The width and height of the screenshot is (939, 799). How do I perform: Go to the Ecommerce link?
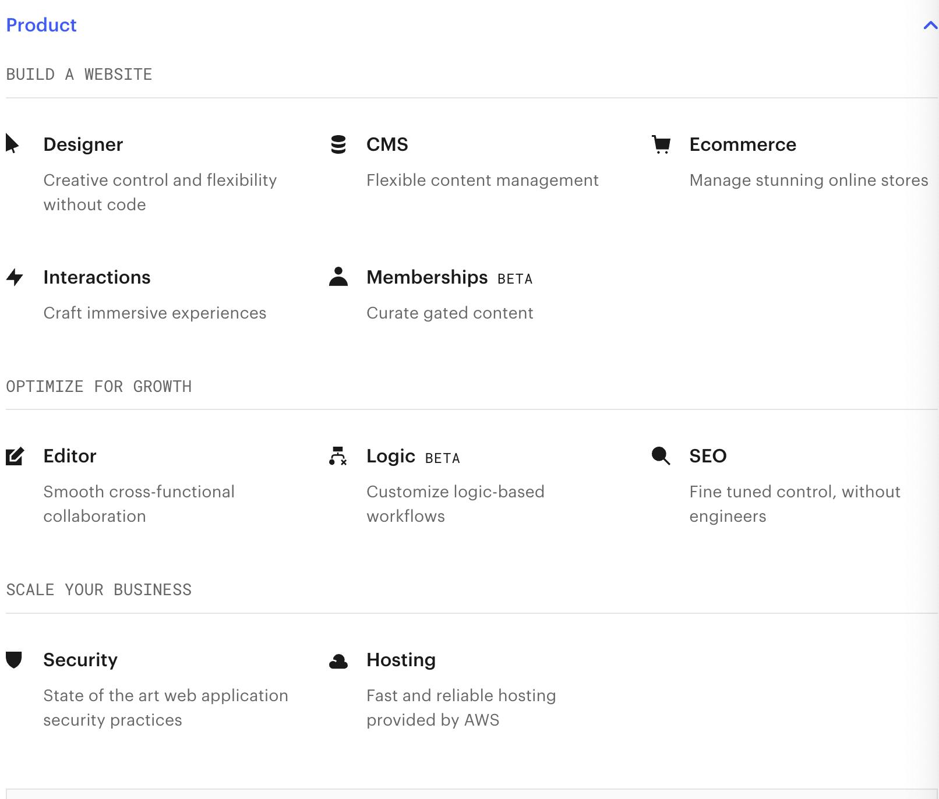[x=743, y=144]
